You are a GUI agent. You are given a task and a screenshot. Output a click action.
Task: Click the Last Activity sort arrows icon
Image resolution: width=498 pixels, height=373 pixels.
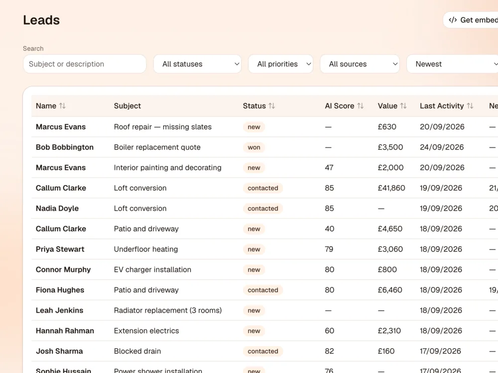pos(470,106)
